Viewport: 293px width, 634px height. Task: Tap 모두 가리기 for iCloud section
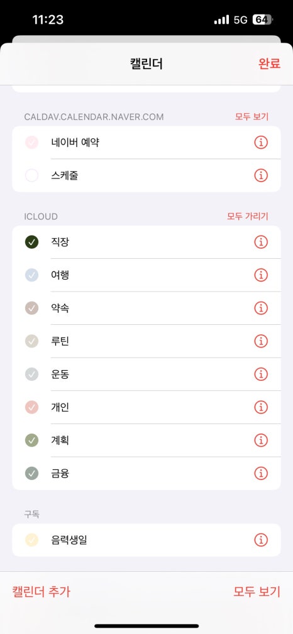point(248,216)
